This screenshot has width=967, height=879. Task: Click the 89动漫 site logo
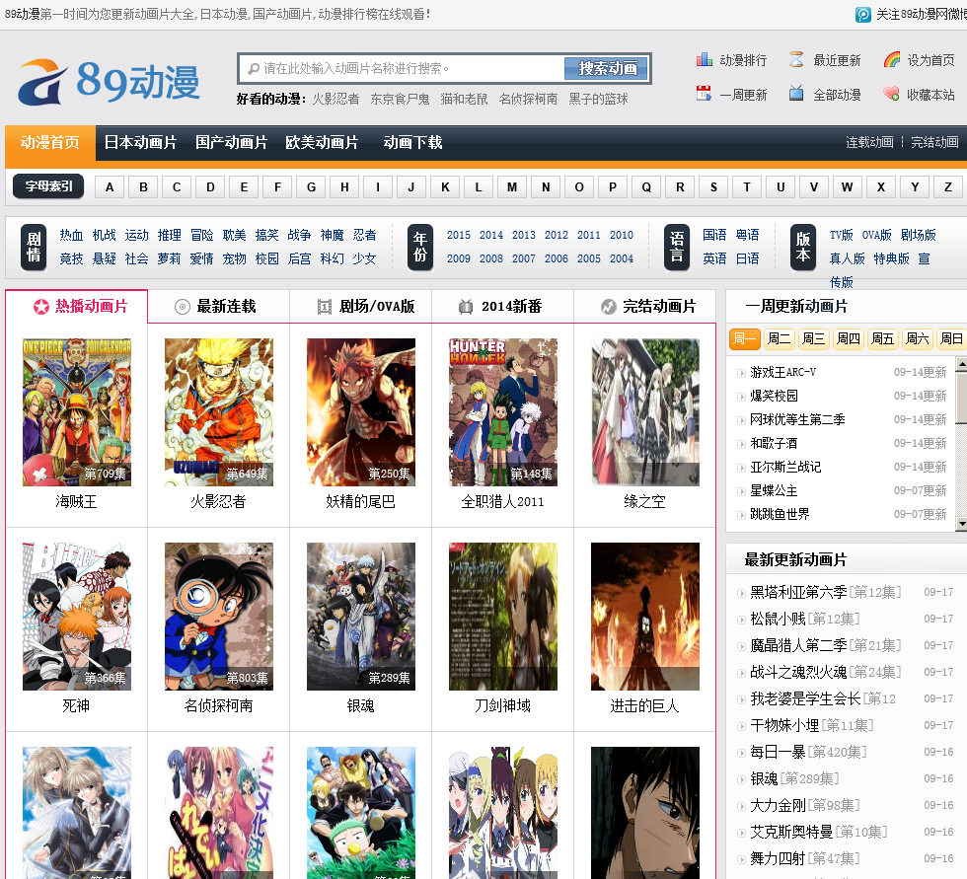pos(110,81)
